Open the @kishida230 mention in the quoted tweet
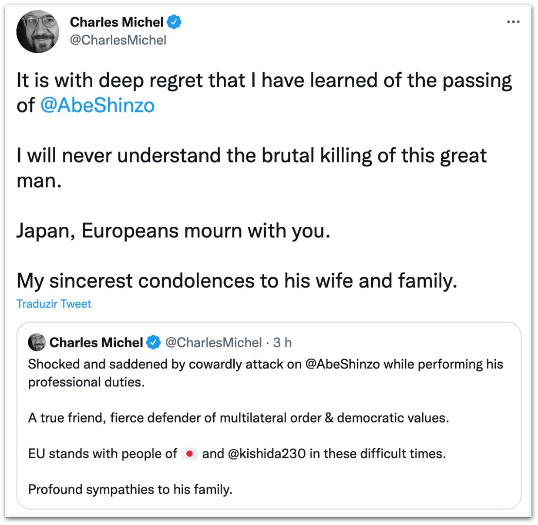 [x=266, y=453]
